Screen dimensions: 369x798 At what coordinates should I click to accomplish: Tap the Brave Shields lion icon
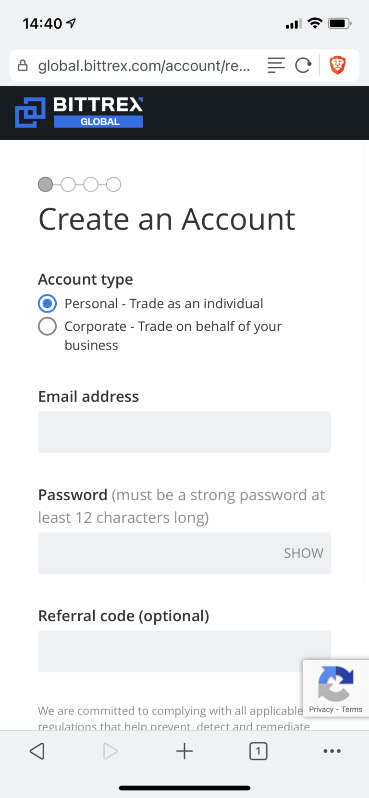coord(337,65)
